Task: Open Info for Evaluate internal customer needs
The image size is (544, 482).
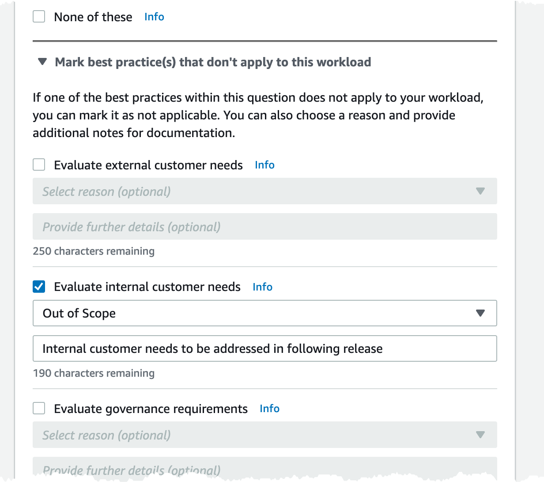Action: tap(262, 287)
